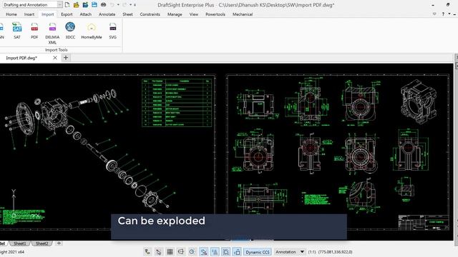Select the Import ribbon tab
458x257 pixels.
pyautogui.click(x=48, y=14)
